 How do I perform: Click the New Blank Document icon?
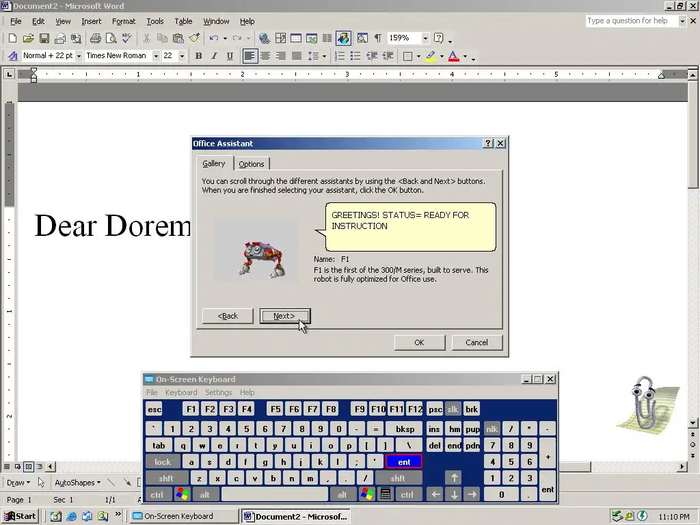click(x=12, y=38)
